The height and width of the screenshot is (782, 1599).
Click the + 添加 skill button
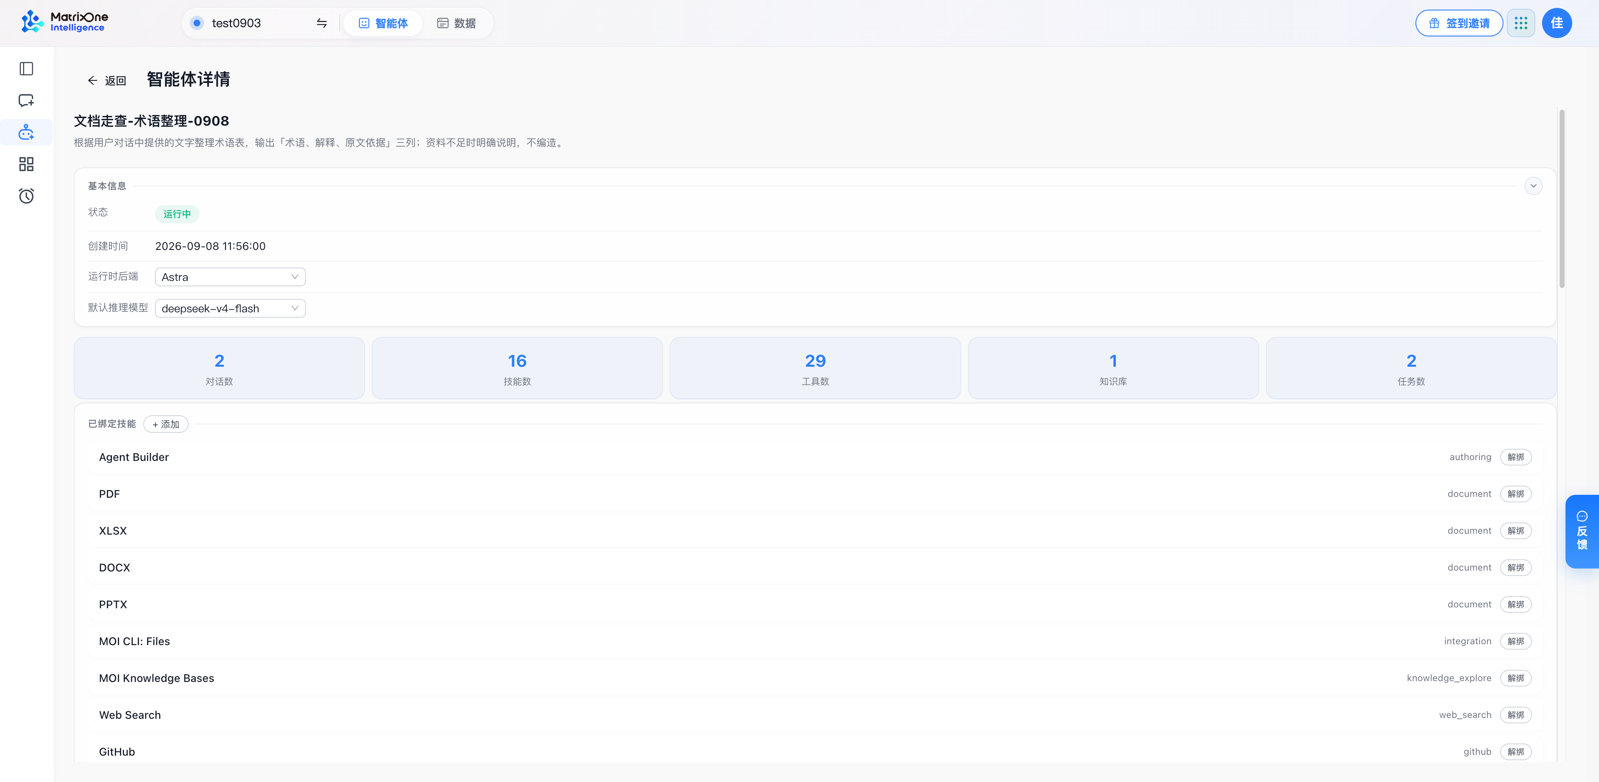166,424
